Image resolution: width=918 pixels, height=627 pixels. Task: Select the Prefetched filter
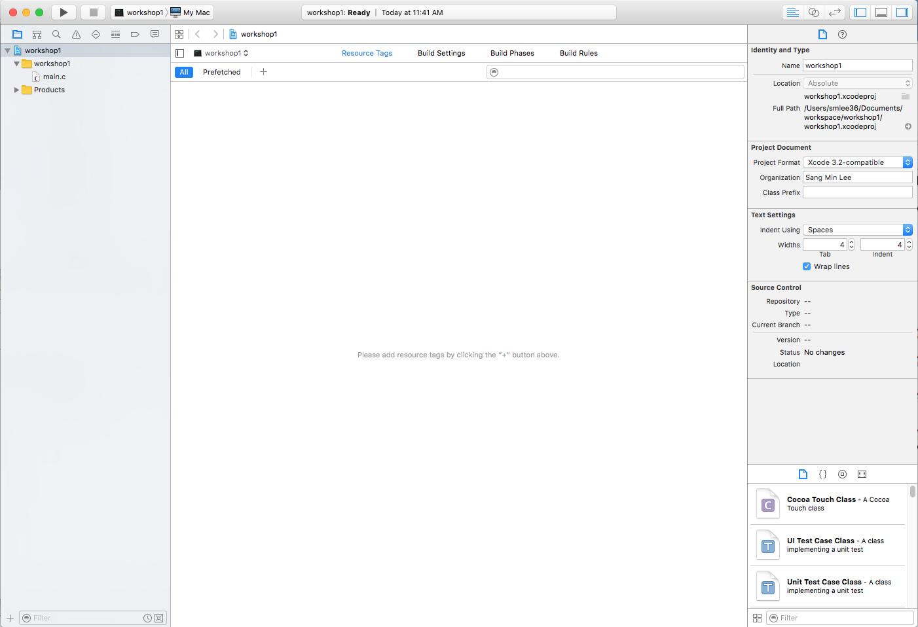221,72
